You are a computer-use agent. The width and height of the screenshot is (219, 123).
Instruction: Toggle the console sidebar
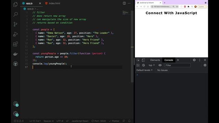138,65
